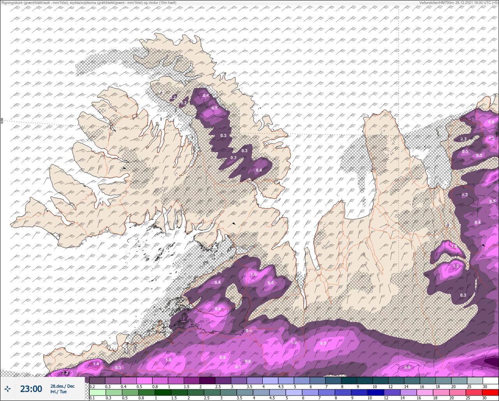499x401 pixels.
Task: Pick the upper legend pink swatch labeled 0.5
Action: (x=145, y=380)
